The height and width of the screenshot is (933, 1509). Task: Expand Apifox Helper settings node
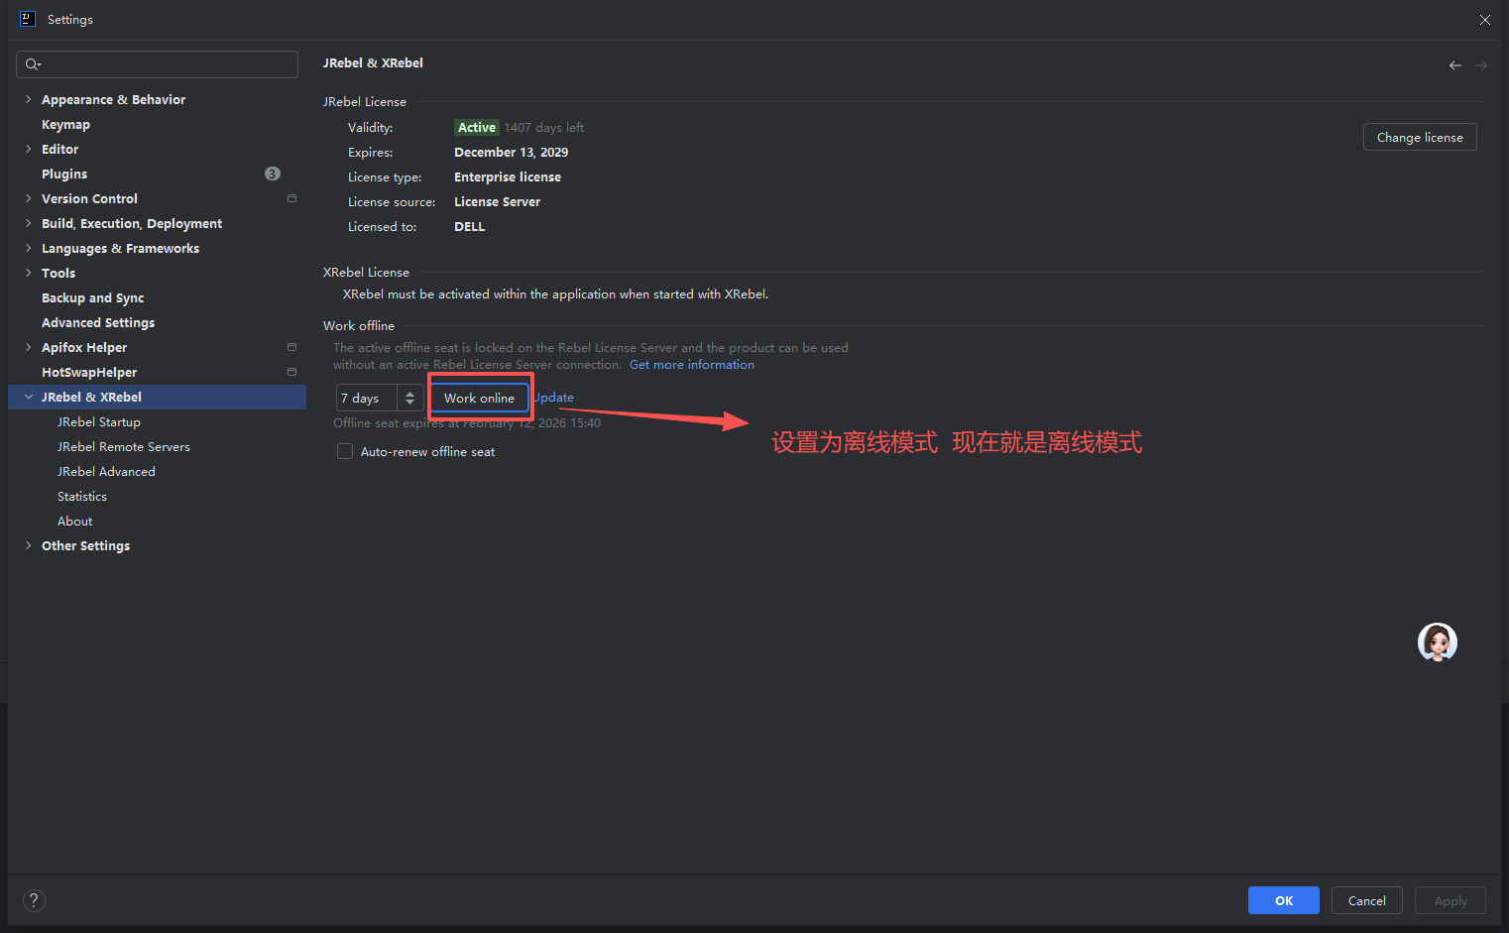(29, 347)
